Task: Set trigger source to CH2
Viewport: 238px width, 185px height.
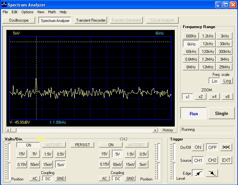Action: click(212, 160)
